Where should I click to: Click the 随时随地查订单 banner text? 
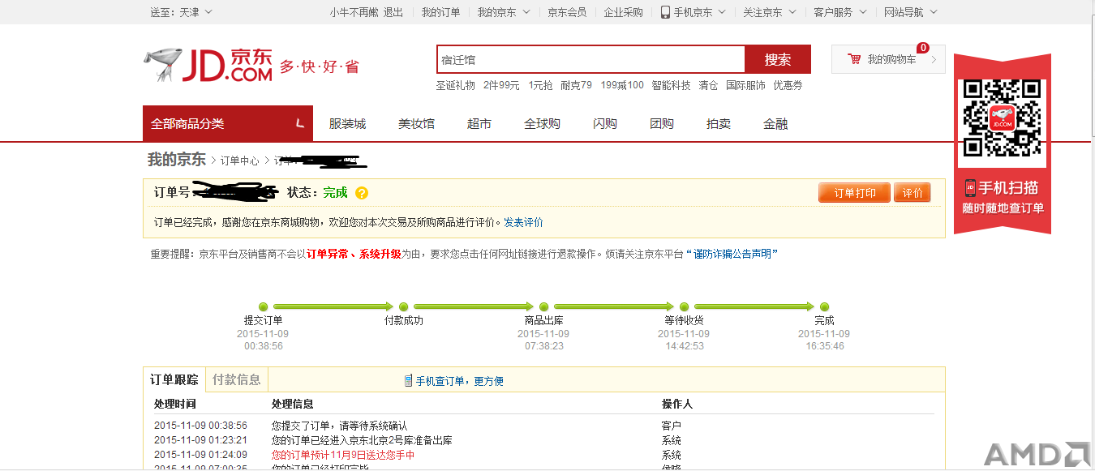(x=1003, y=208)
